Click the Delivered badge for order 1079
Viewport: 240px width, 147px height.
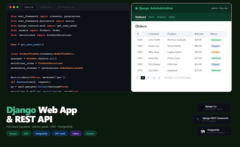coord(216,71)
